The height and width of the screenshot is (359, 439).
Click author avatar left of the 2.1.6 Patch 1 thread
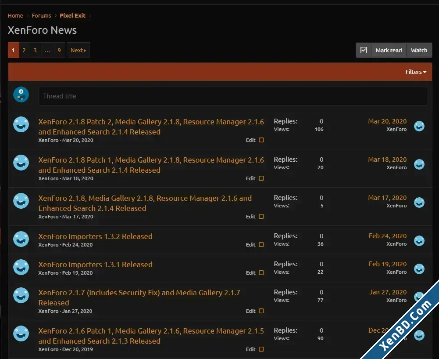(21, 333)
